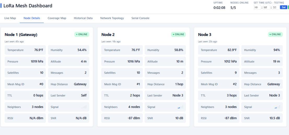This screenshot has width=289, height=135.
Task: Click Node 2 humidity 58.8%
Action: (x=179, y=50)
